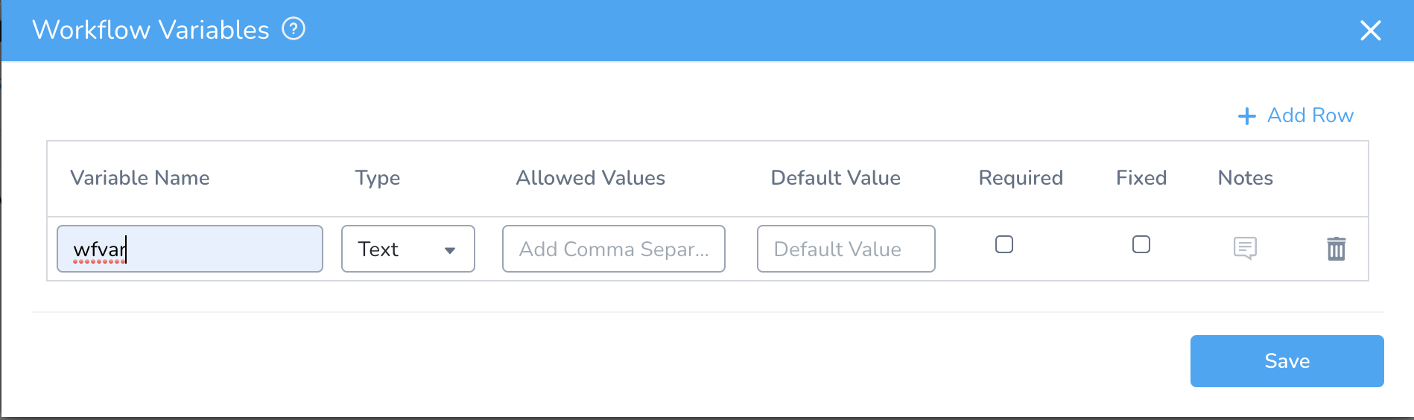Open the Workflow Variables help icon
This screenshot has height=420, width=1414.
point(294,29)
